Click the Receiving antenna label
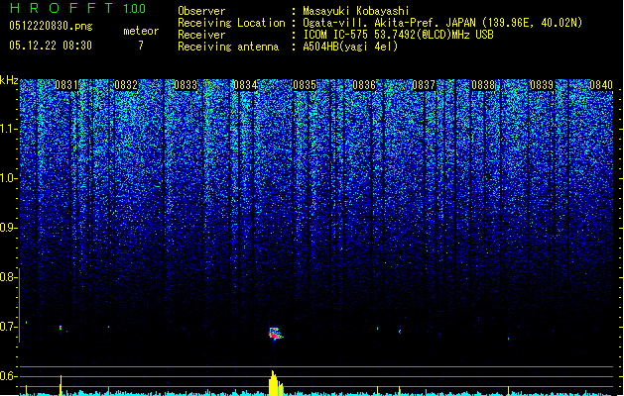The height and width of the screenshot is (396, 624). (x=228, y=47)
